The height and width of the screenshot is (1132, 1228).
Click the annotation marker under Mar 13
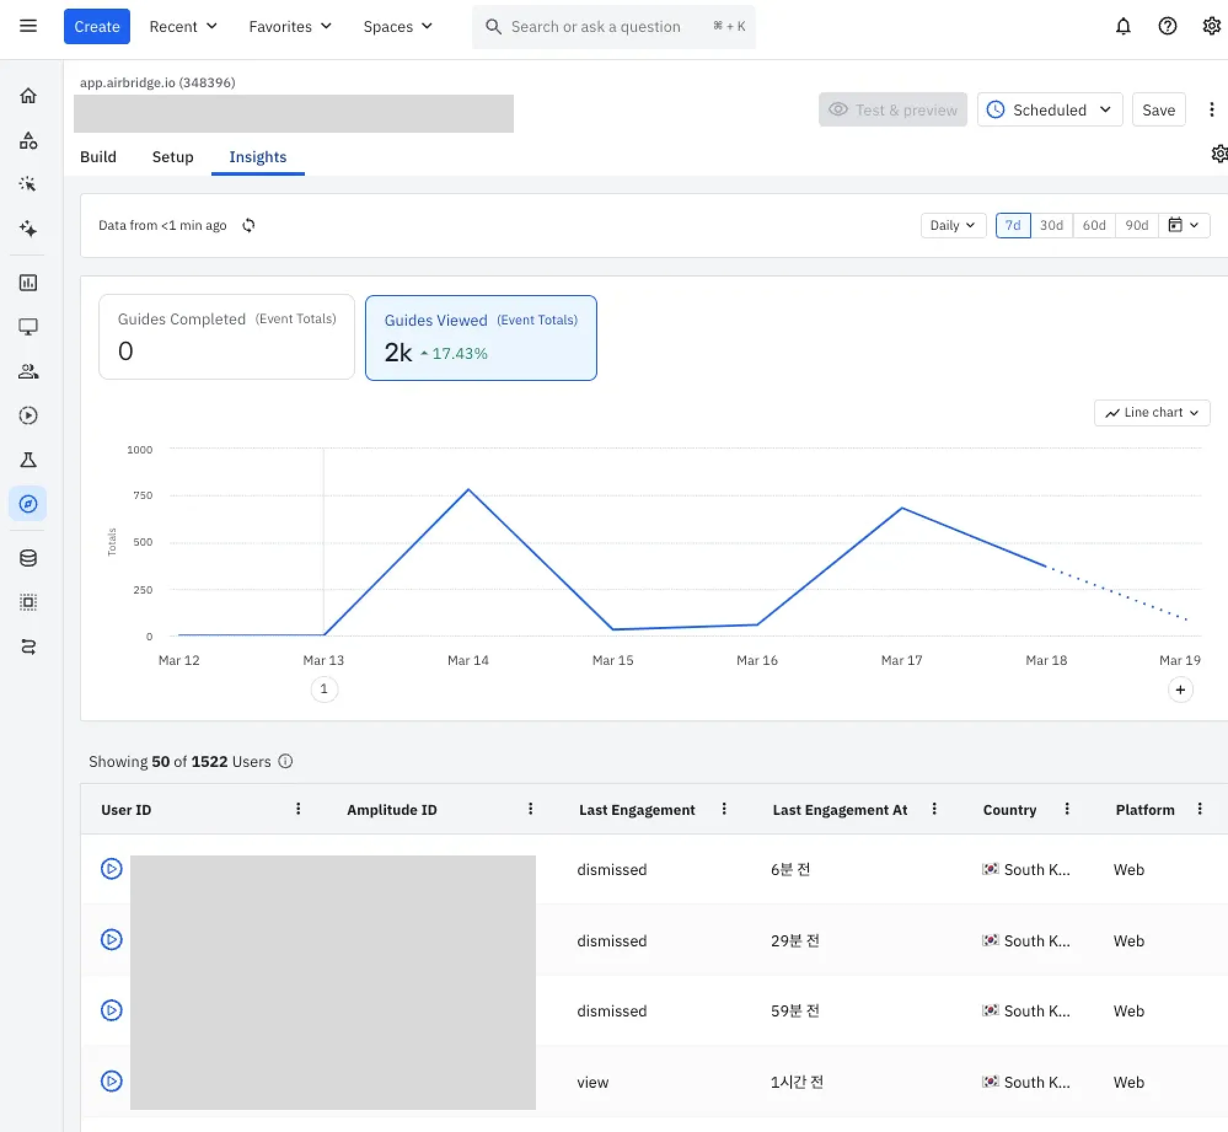pyautogui.click(x=324, y=689)
